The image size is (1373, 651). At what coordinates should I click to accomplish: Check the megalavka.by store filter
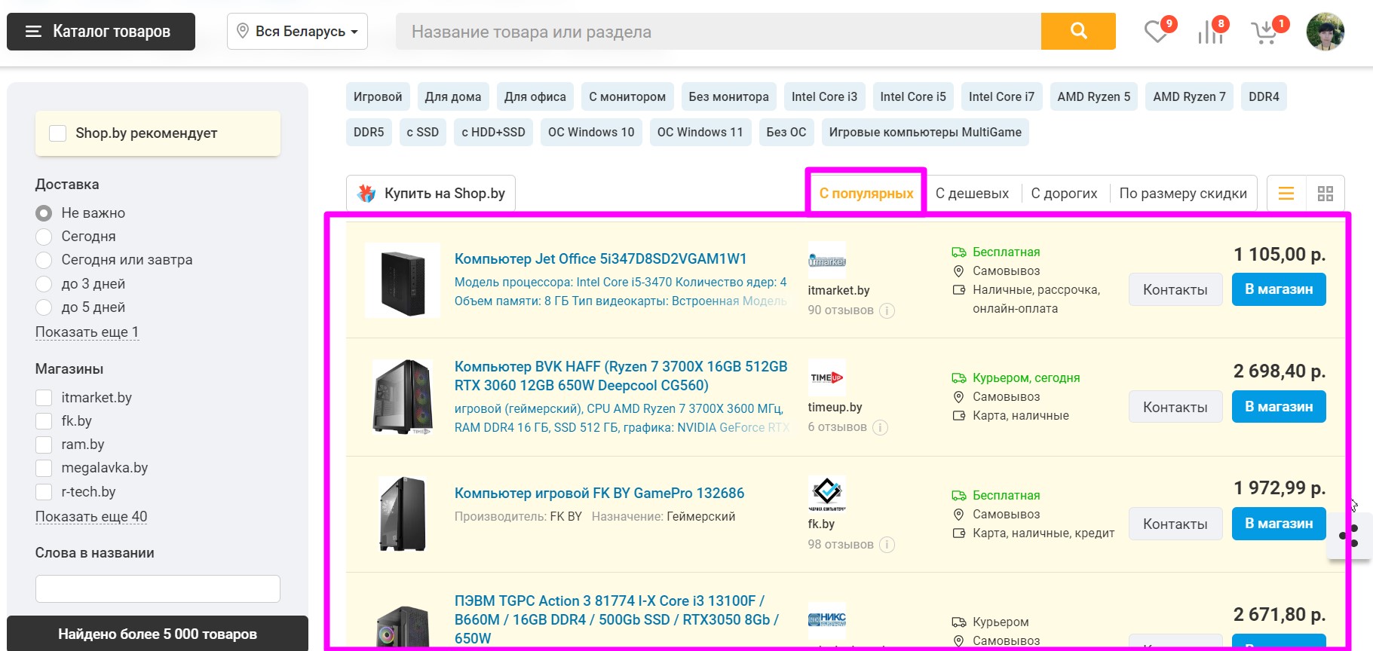[x=44, y=468]
